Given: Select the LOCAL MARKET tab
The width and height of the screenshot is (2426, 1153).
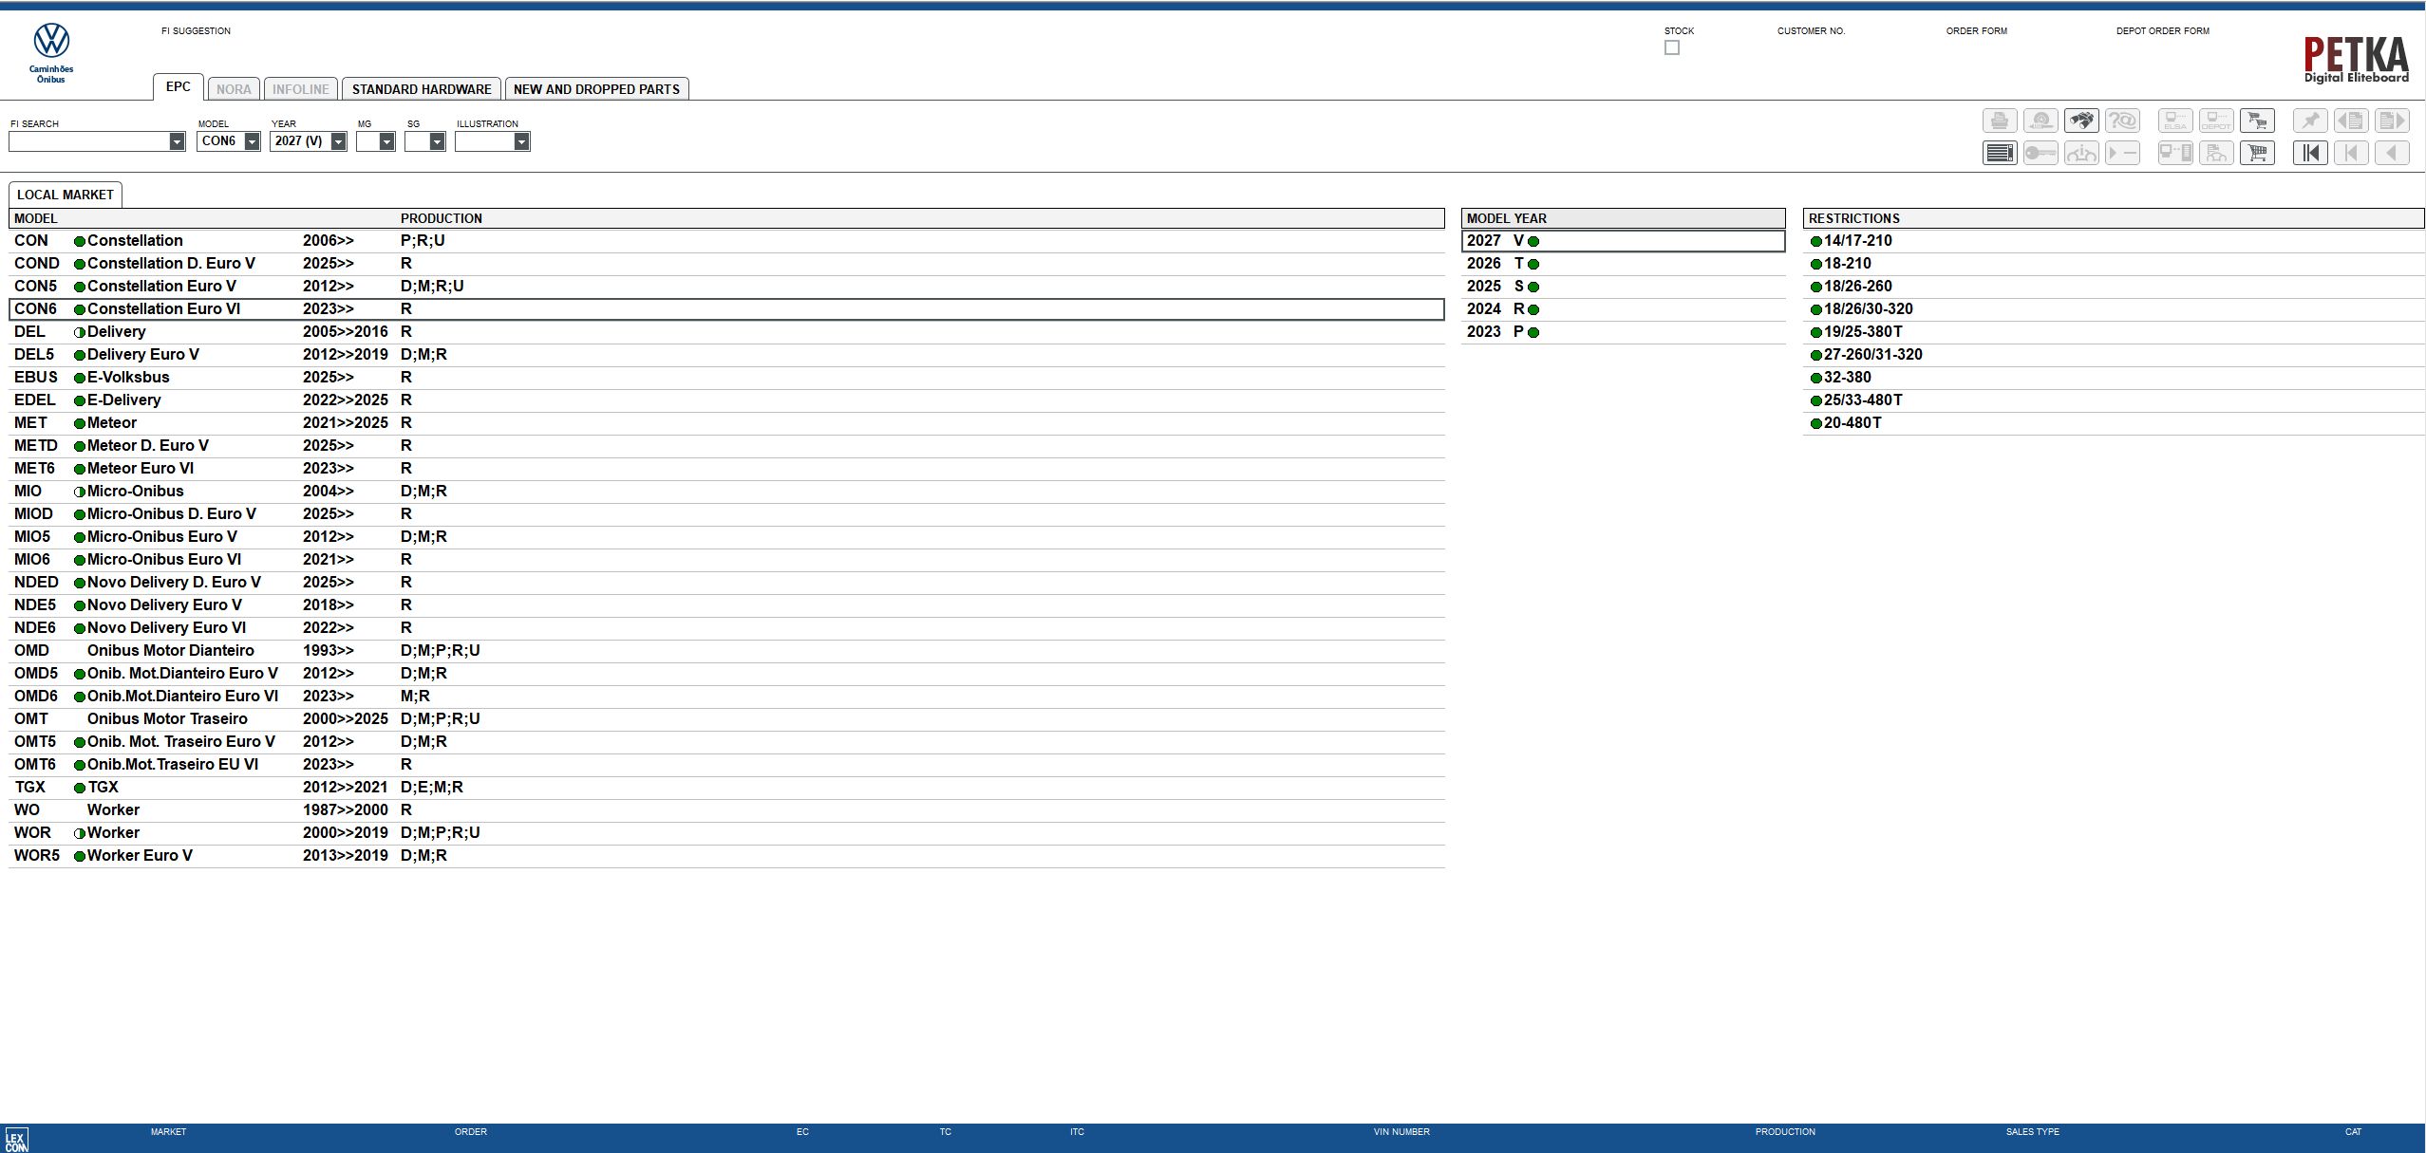Looking at the screenshot, I should (x=66, y=195).
